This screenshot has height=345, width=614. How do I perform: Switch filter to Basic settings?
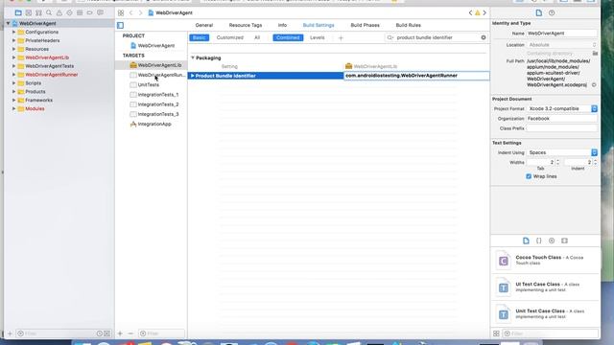pos(199,37)
